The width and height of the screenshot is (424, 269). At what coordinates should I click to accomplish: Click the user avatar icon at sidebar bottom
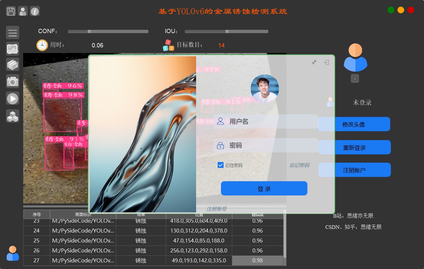tap(13, 253)
